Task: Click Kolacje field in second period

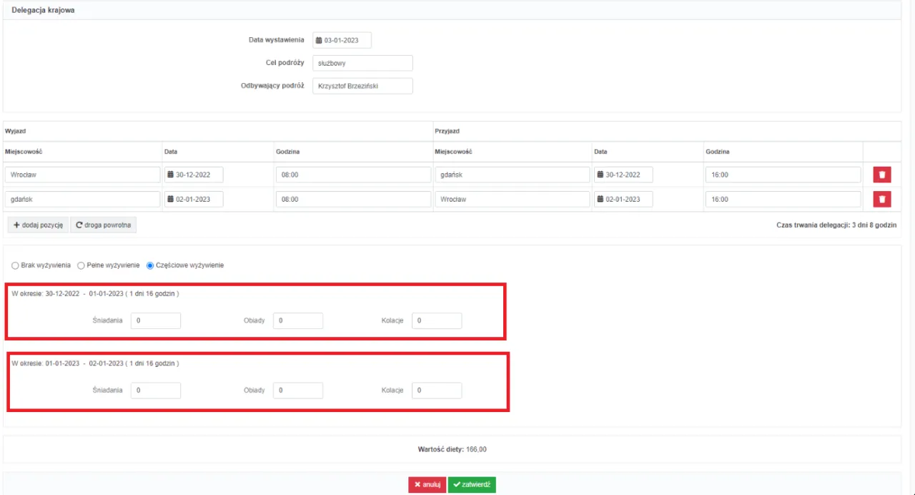Action: point(436,391)
